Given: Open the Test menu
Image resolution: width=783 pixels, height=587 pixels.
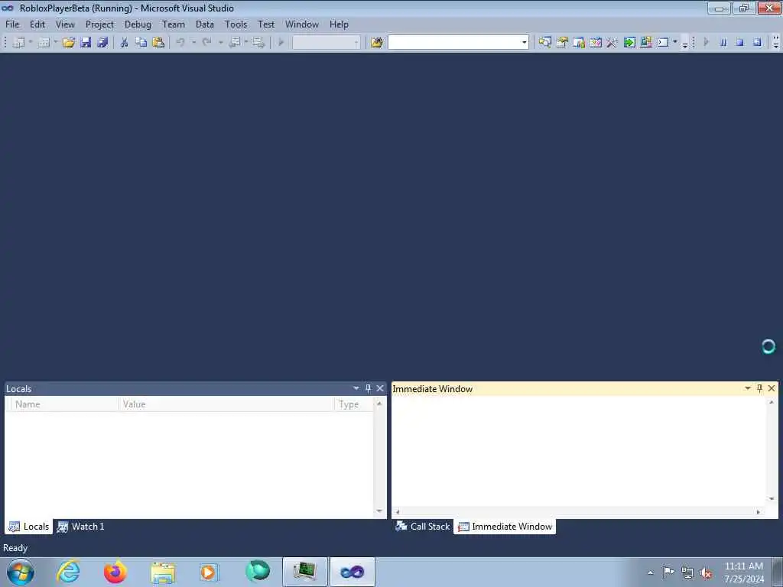Looking at the screenshot, I should coord(266,24).
